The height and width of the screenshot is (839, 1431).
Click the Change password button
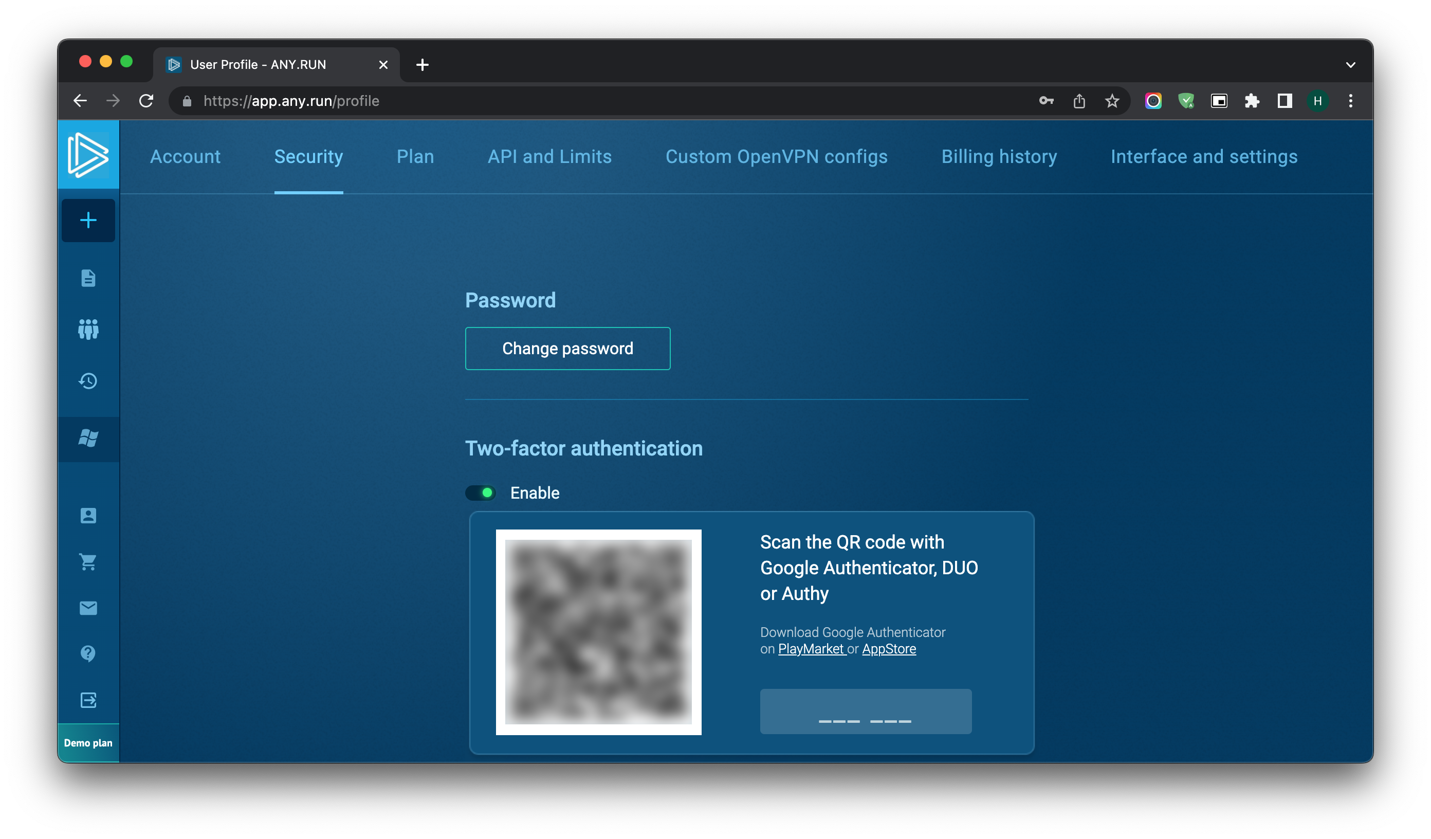(568, 349)
